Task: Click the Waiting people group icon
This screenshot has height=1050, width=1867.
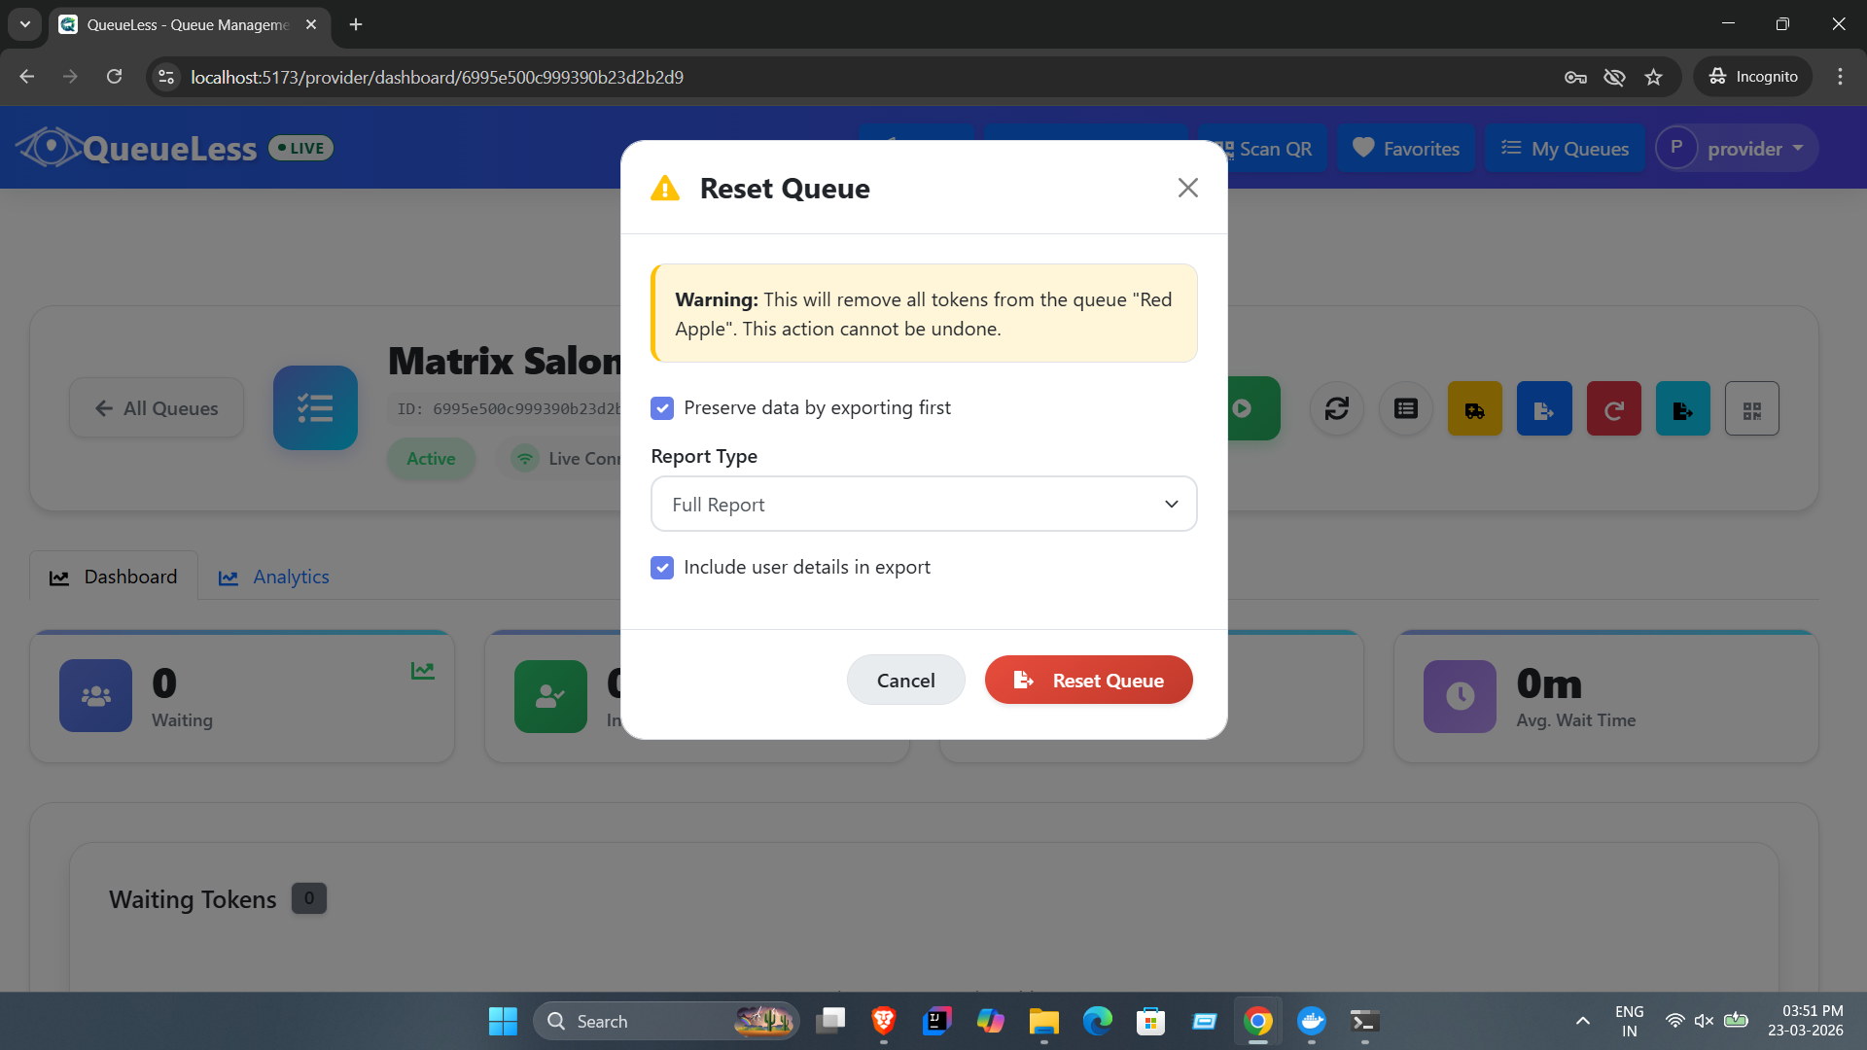Action: [x=95, y=696]
